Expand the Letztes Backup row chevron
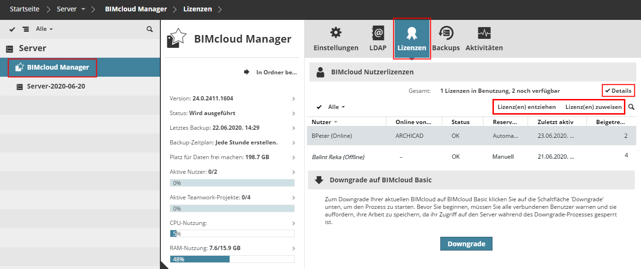The width and height of the screenshot is (641, 269). point(294,128)
